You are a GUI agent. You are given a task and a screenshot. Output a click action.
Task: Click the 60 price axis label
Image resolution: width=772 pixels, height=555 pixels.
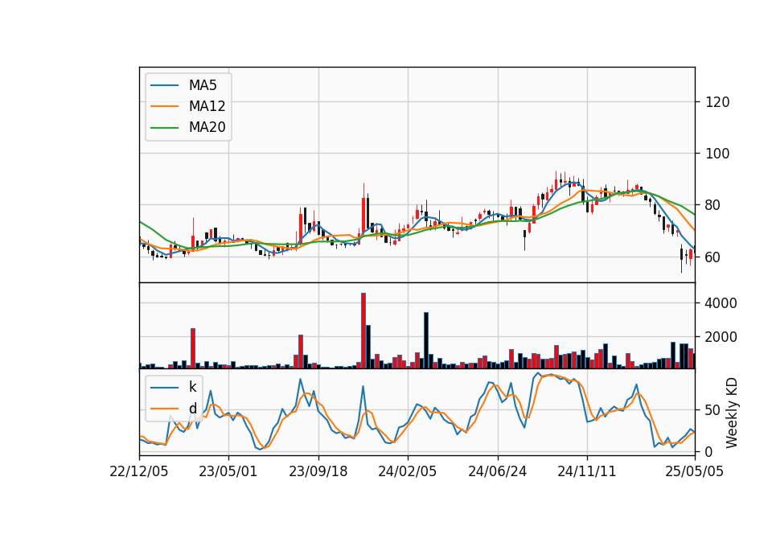point(713,257)
